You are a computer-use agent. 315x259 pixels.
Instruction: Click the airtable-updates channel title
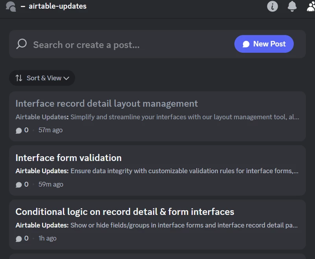click(x=58, y=6)
